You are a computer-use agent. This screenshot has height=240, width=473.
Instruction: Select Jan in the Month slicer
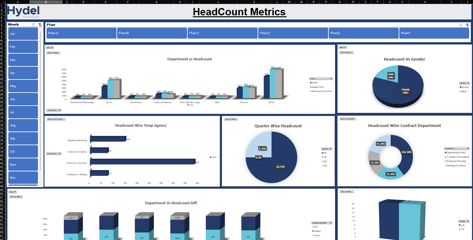tap(23, 34)
